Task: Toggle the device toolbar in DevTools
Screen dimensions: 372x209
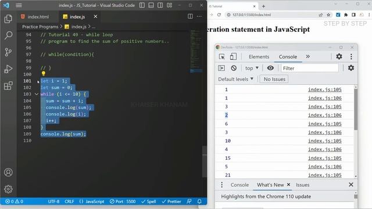Action: (233, 57)
